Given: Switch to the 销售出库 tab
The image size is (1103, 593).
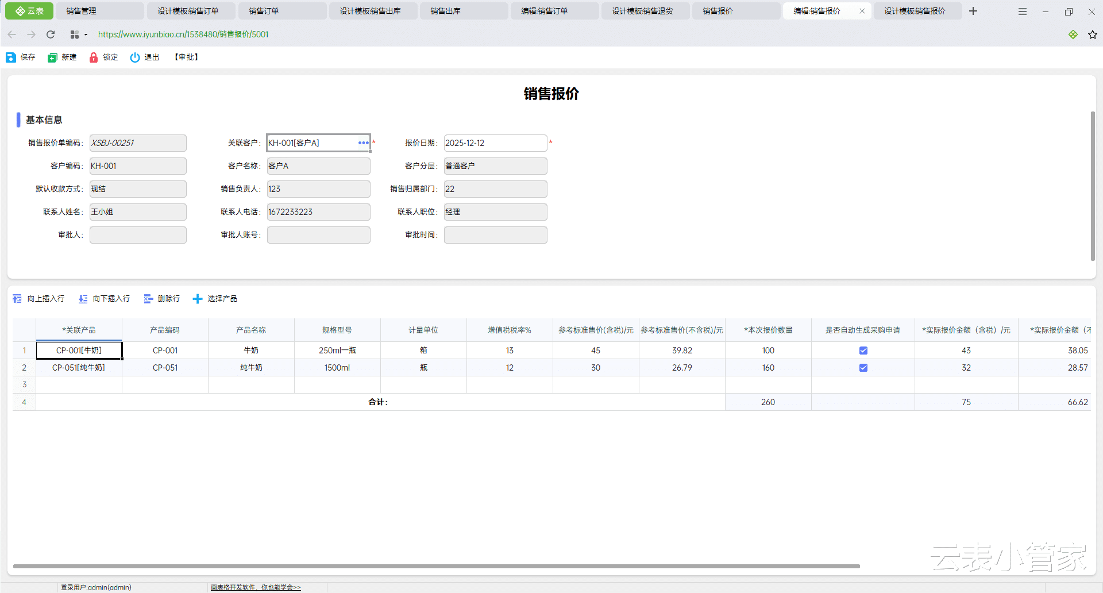Looking at the screenshot, I should (464, 11).
